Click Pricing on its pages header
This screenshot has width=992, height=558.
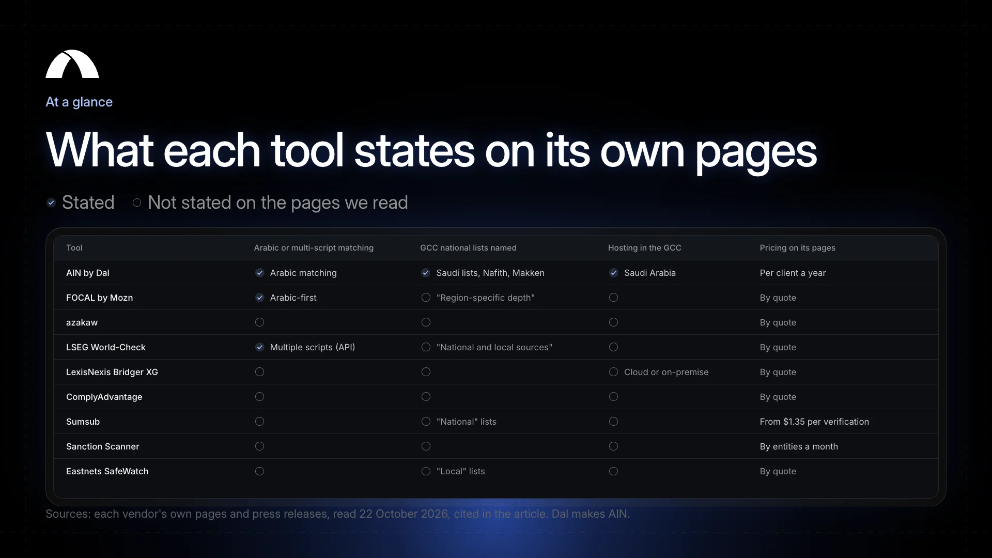point(797,248)
